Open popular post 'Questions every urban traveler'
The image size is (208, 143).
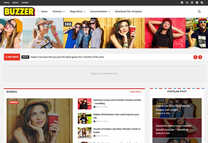point(177,128)
